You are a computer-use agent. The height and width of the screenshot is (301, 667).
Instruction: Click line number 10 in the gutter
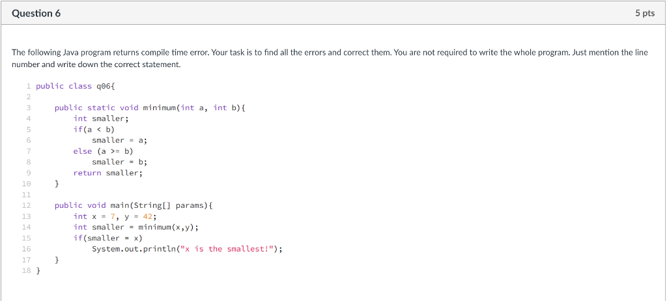[x=26, y=184]
